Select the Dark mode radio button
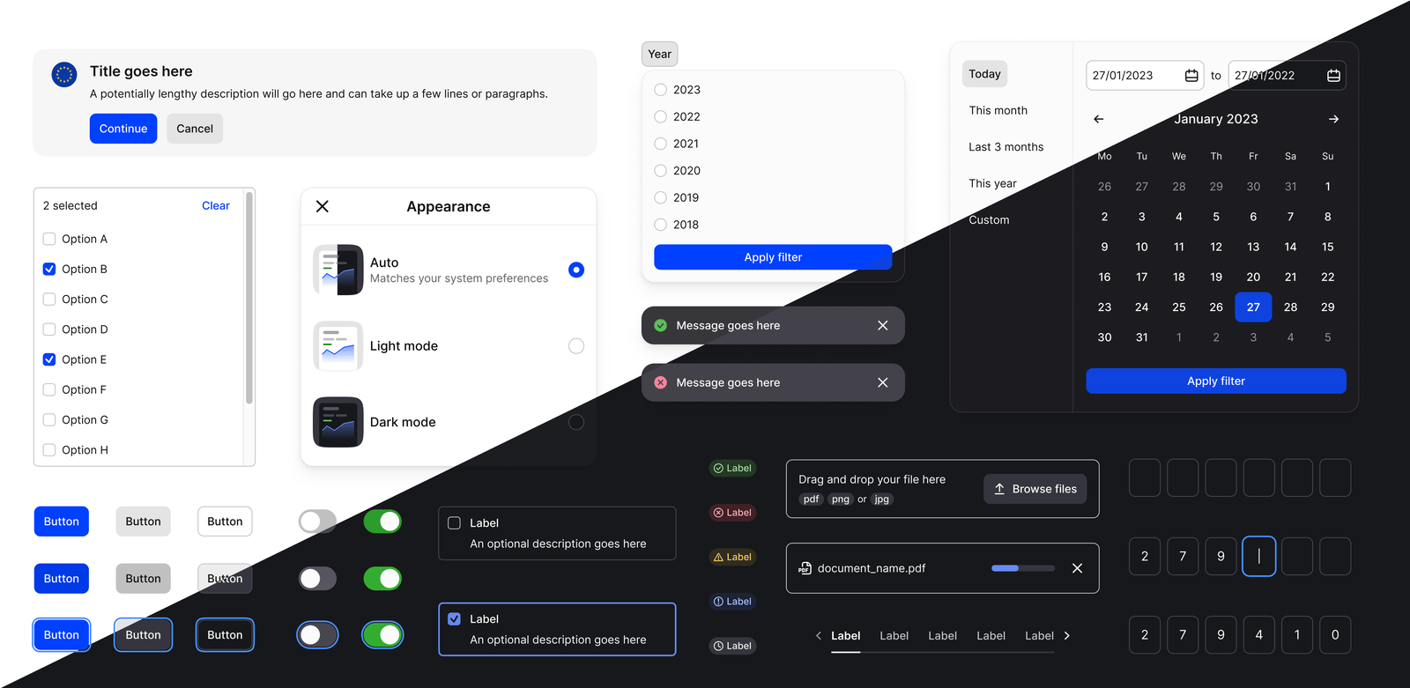 coord(576,423)
